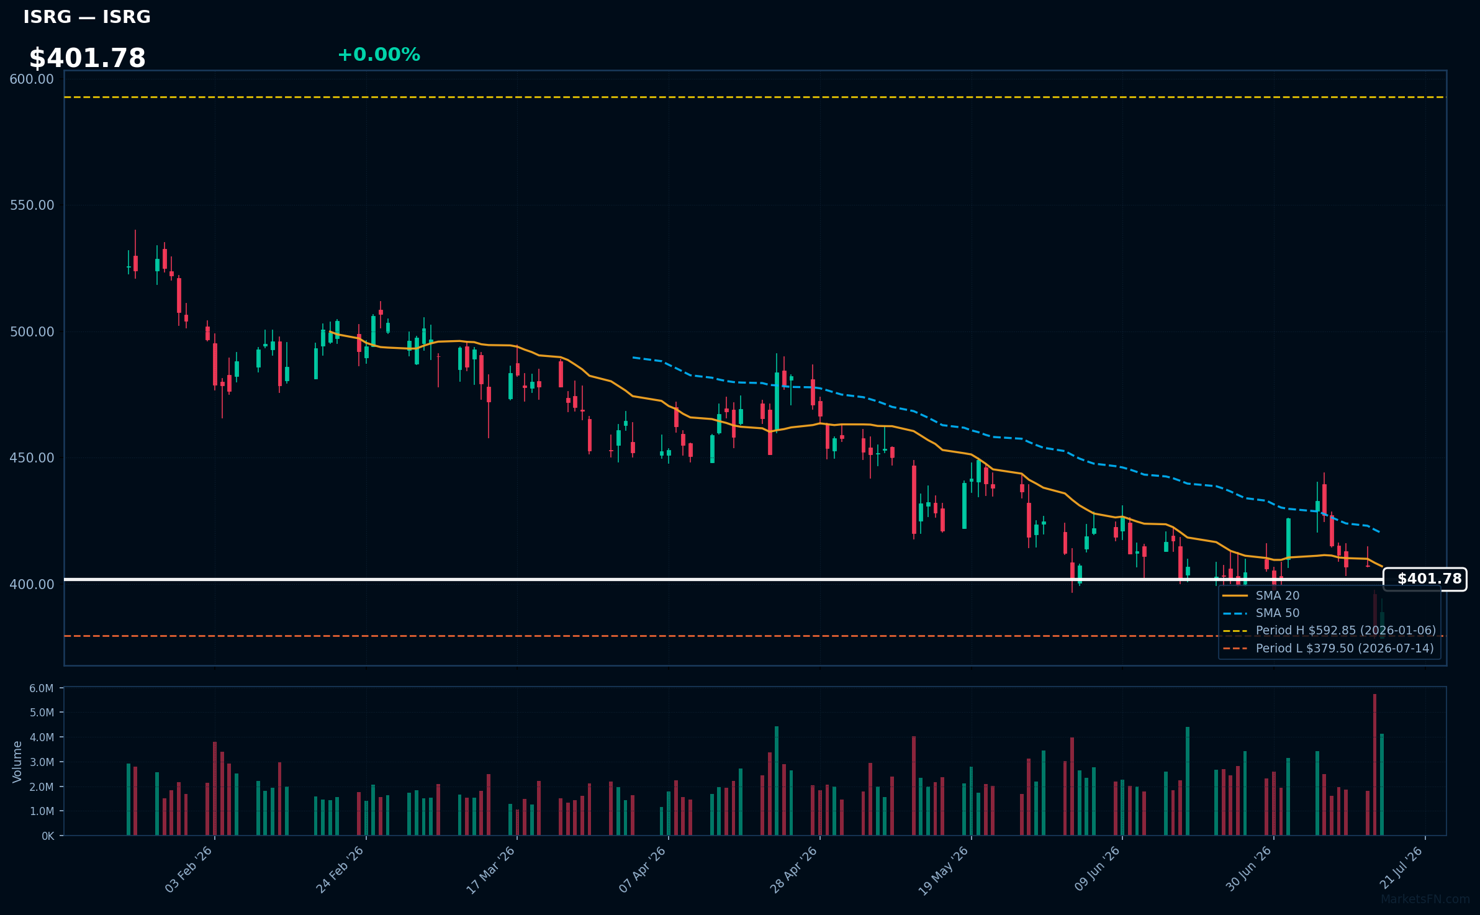Click the 600.00 price axis label
The width and height of the screenshot is (1480, 915).
[x=32, y=79]
